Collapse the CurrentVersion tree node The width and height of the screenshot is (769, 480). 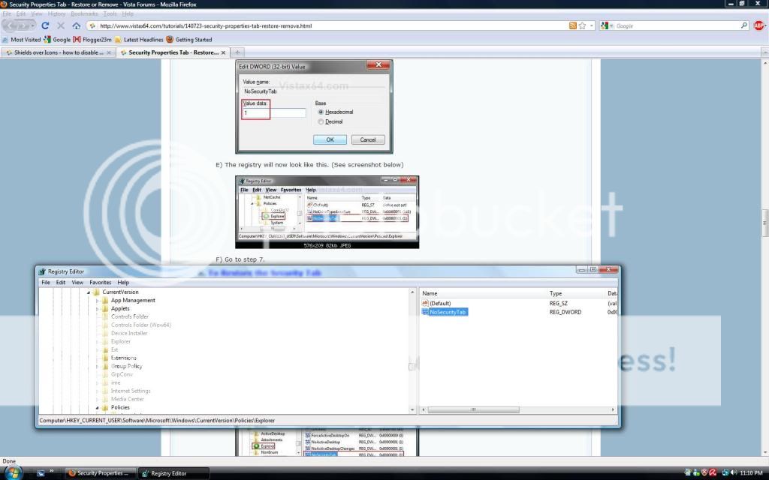[89, 292]
